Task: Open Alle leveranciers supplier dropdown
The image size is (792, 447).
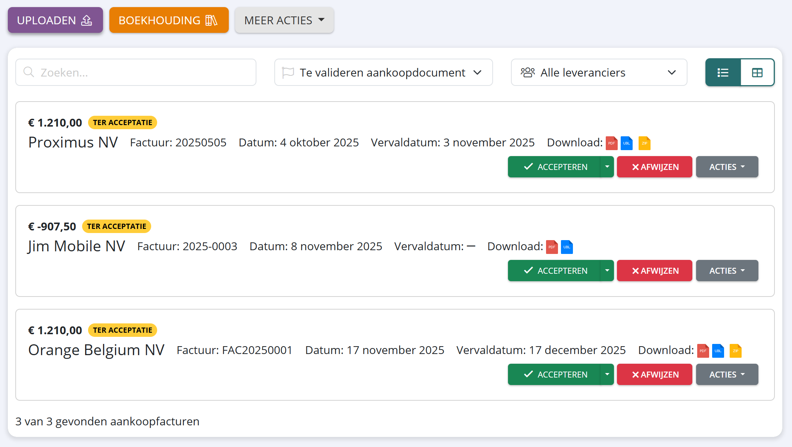Action: pyautogui.click(x=599, y=72)
